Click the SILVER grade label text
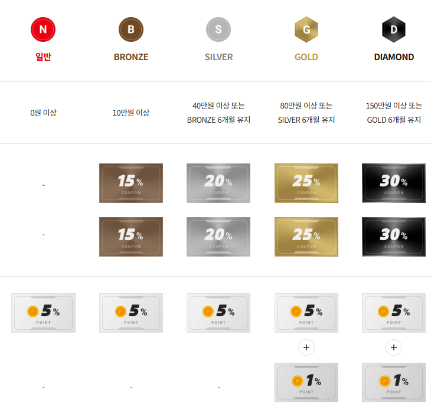The width and height of the screenshot is (431, 407). click(x=218, y=57)
